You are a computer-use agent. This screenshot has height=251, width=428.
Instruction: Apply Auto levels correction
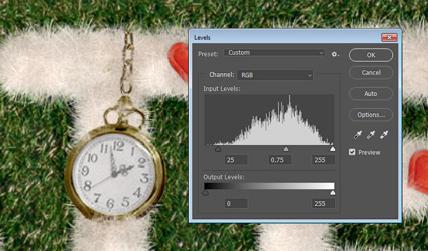click(371, 94)
